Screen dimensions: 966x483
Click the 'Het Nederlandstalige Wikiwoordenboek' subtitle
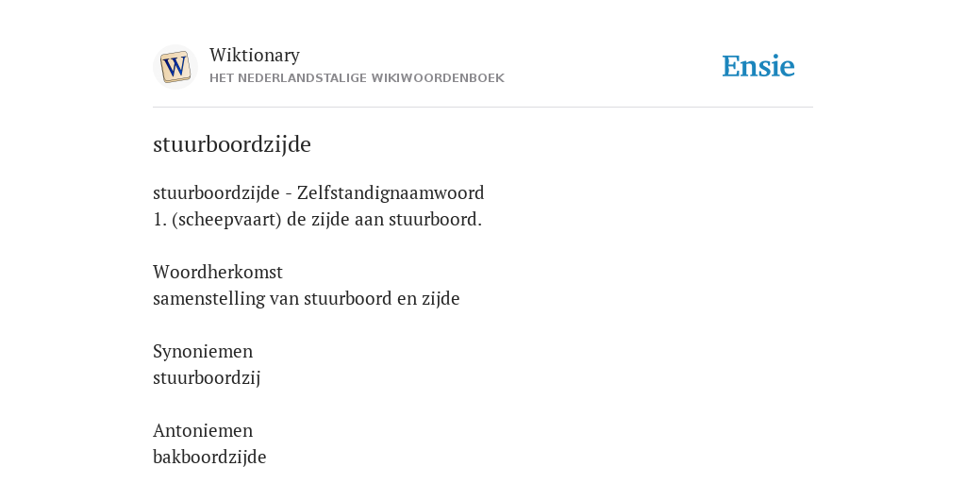pos(357,78)
